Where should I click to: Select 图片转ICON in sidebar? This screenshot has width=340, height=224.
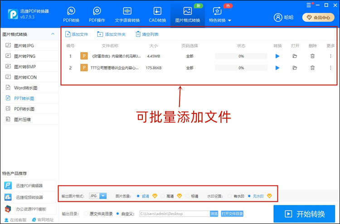[29, 77]
